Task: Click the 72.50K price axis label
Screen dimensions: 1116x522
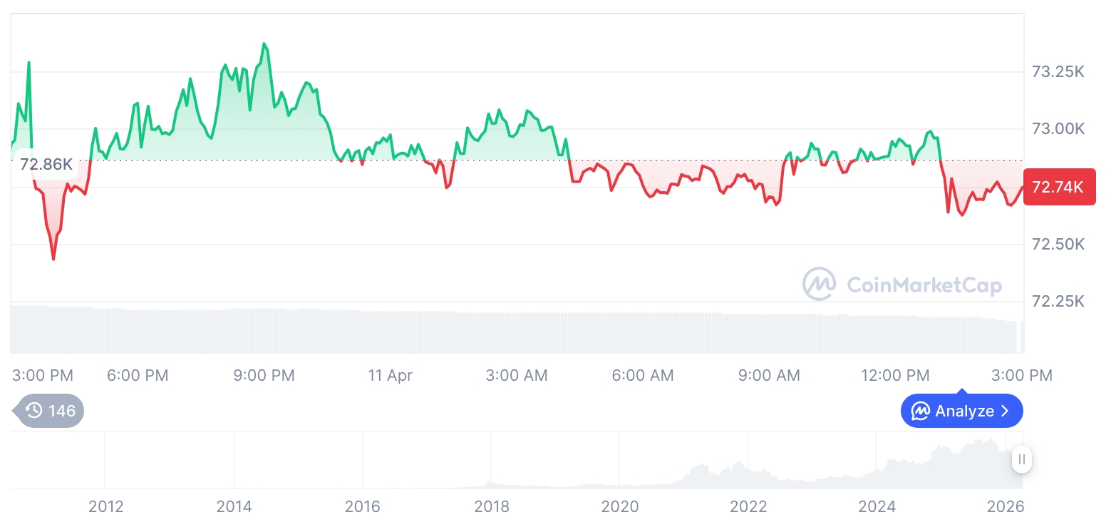Action: pos(1058,245)
